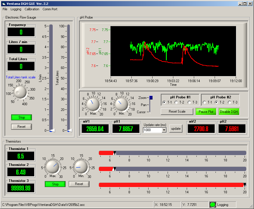Stop the Thermistors readout
The image size is (254, 209).
click(55, 184)
